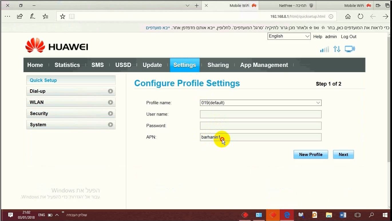
Task: Click the Password input field
Action: click(x=261, y=126)
